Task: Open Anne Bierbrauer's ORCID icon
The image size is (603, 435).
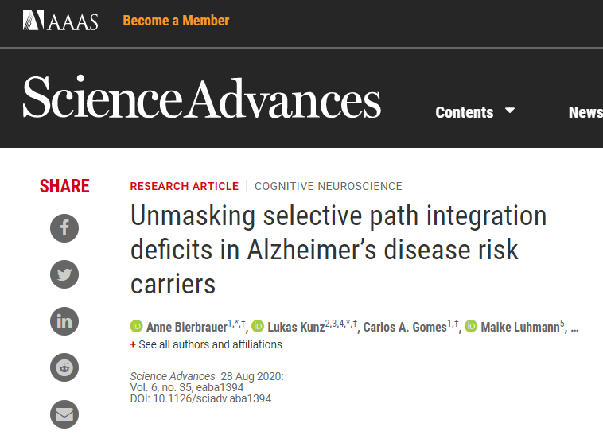Action: [136, 327]
